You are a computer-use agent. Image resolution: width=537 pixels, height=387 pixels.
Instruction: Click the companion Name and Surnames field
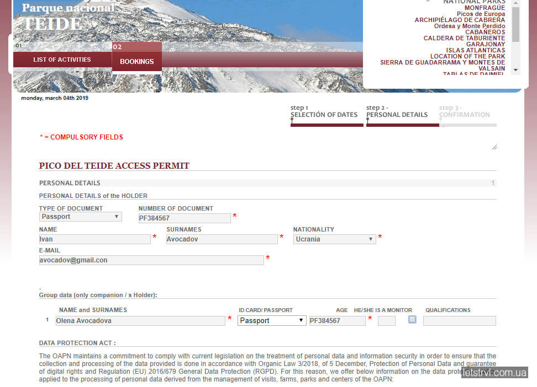(x=140, y=321)
